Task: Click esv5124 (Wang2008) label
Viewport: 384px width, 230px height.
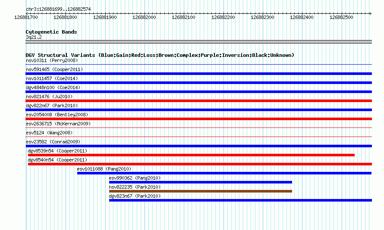Action: [x=49, y=133]
